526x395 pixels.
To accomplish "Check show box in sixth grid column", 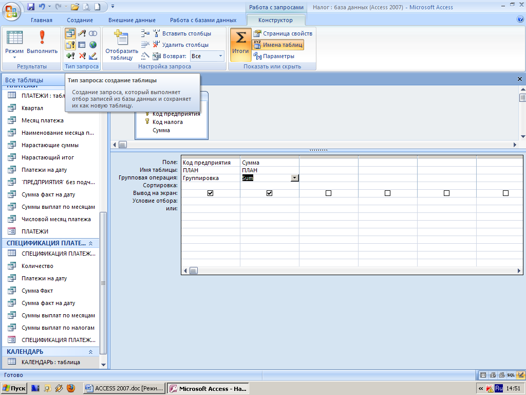I will click(505, 193).
